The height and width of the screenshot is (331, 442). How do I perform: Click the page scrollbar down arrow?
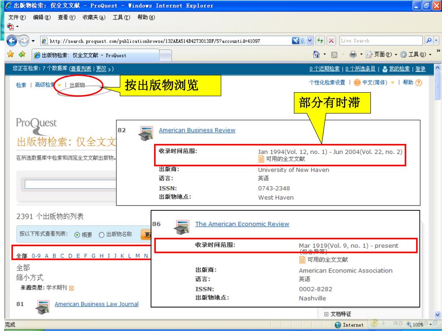tap(437, 314)
